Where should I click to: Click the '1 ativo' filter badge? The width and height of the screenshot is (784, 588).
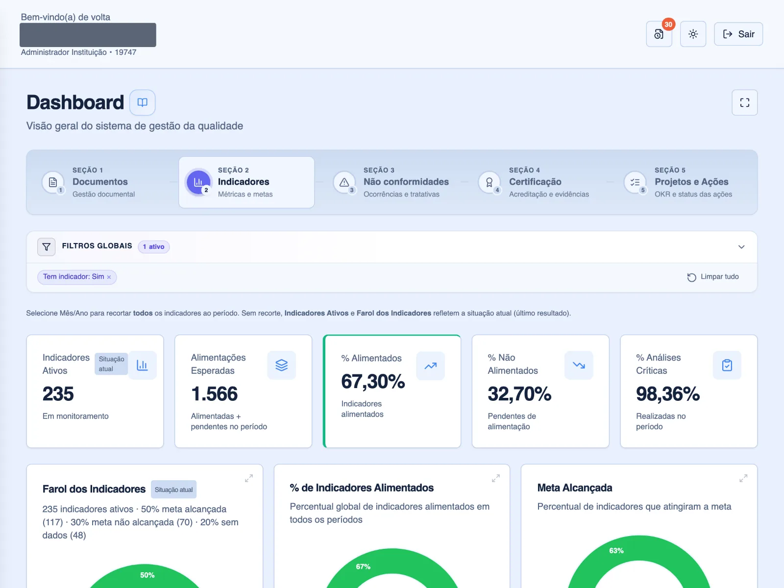click(154, 246)
